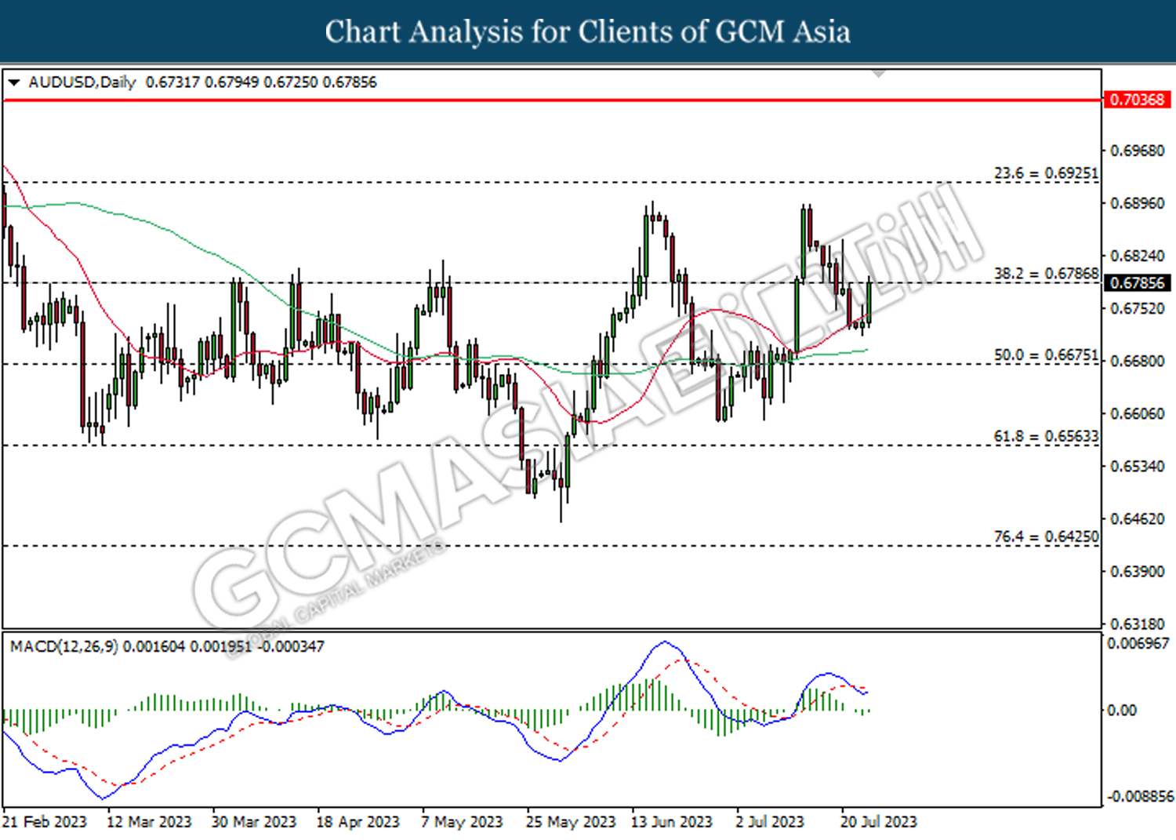The image size is (1176, 840).
Task: Click the Fibonacci label 61.8 = 0.65633
Action: pos(1047,435)
